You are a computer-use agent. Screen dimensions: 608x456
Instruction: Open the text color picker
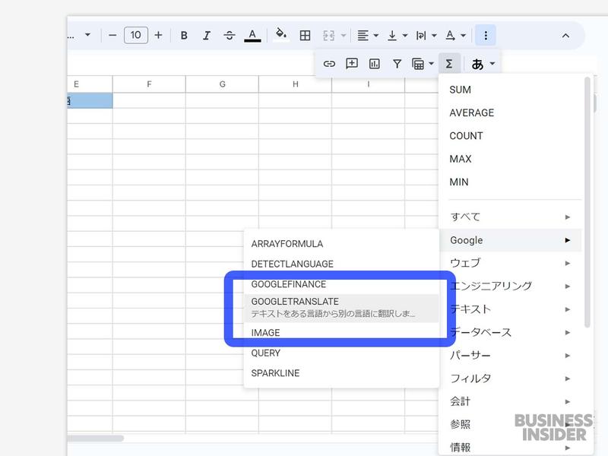coord(252,35)
